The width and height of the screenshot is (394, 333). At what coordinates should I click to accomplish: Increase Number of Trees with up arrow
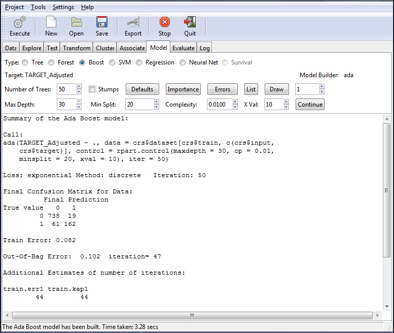(x=79, y=86)
